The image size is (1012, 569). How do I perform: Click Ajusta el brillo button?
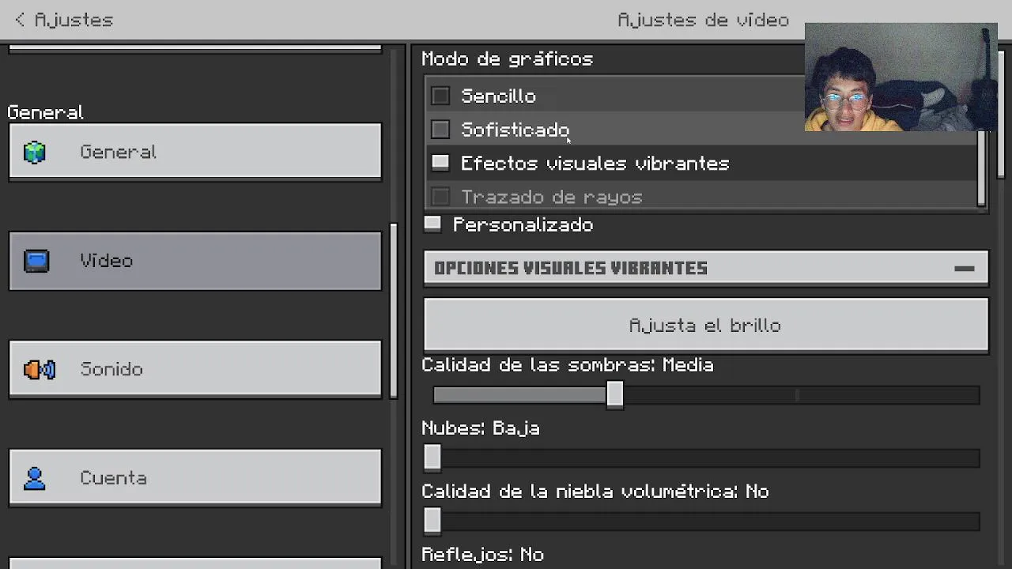[x=706, y=325]
